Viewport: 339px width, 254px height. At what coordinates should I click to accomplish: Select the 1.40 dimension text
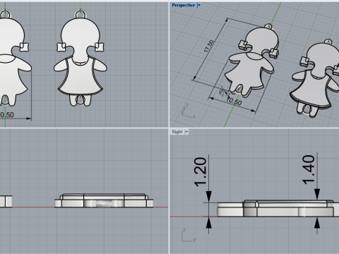309,169
